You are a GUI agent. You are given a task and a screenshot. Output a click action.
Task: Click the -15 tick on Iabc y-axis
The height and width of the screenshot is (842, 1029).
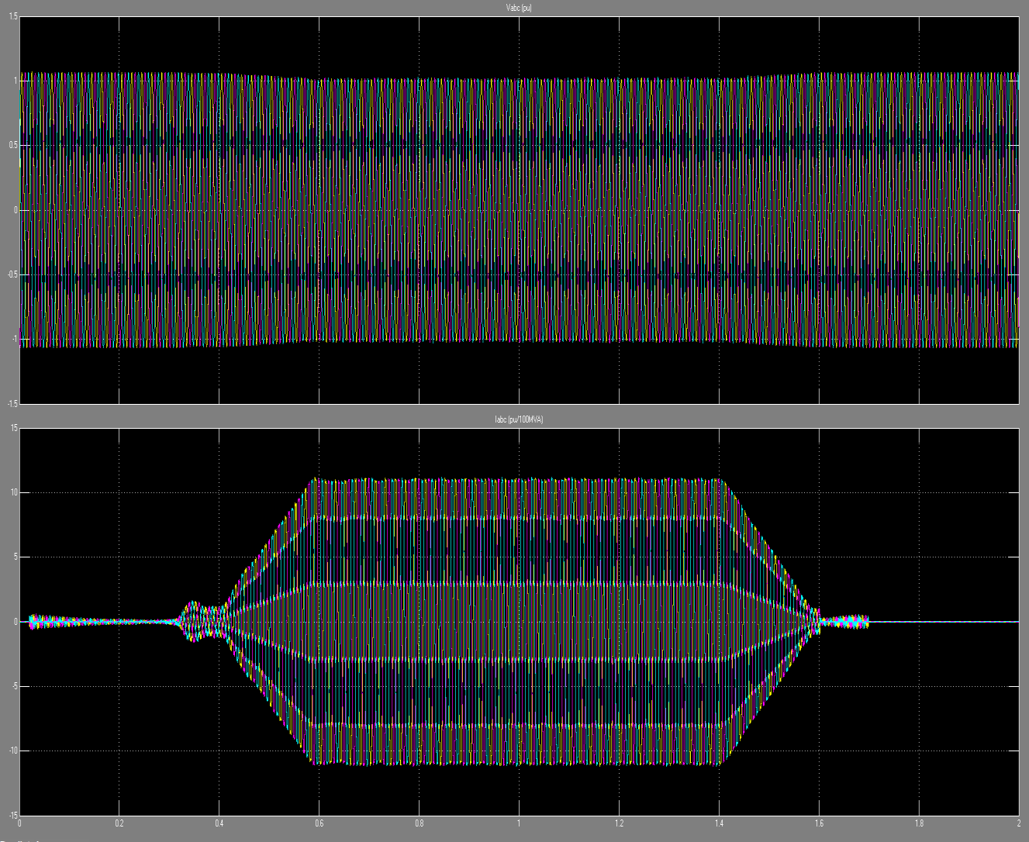pos(12,815)
